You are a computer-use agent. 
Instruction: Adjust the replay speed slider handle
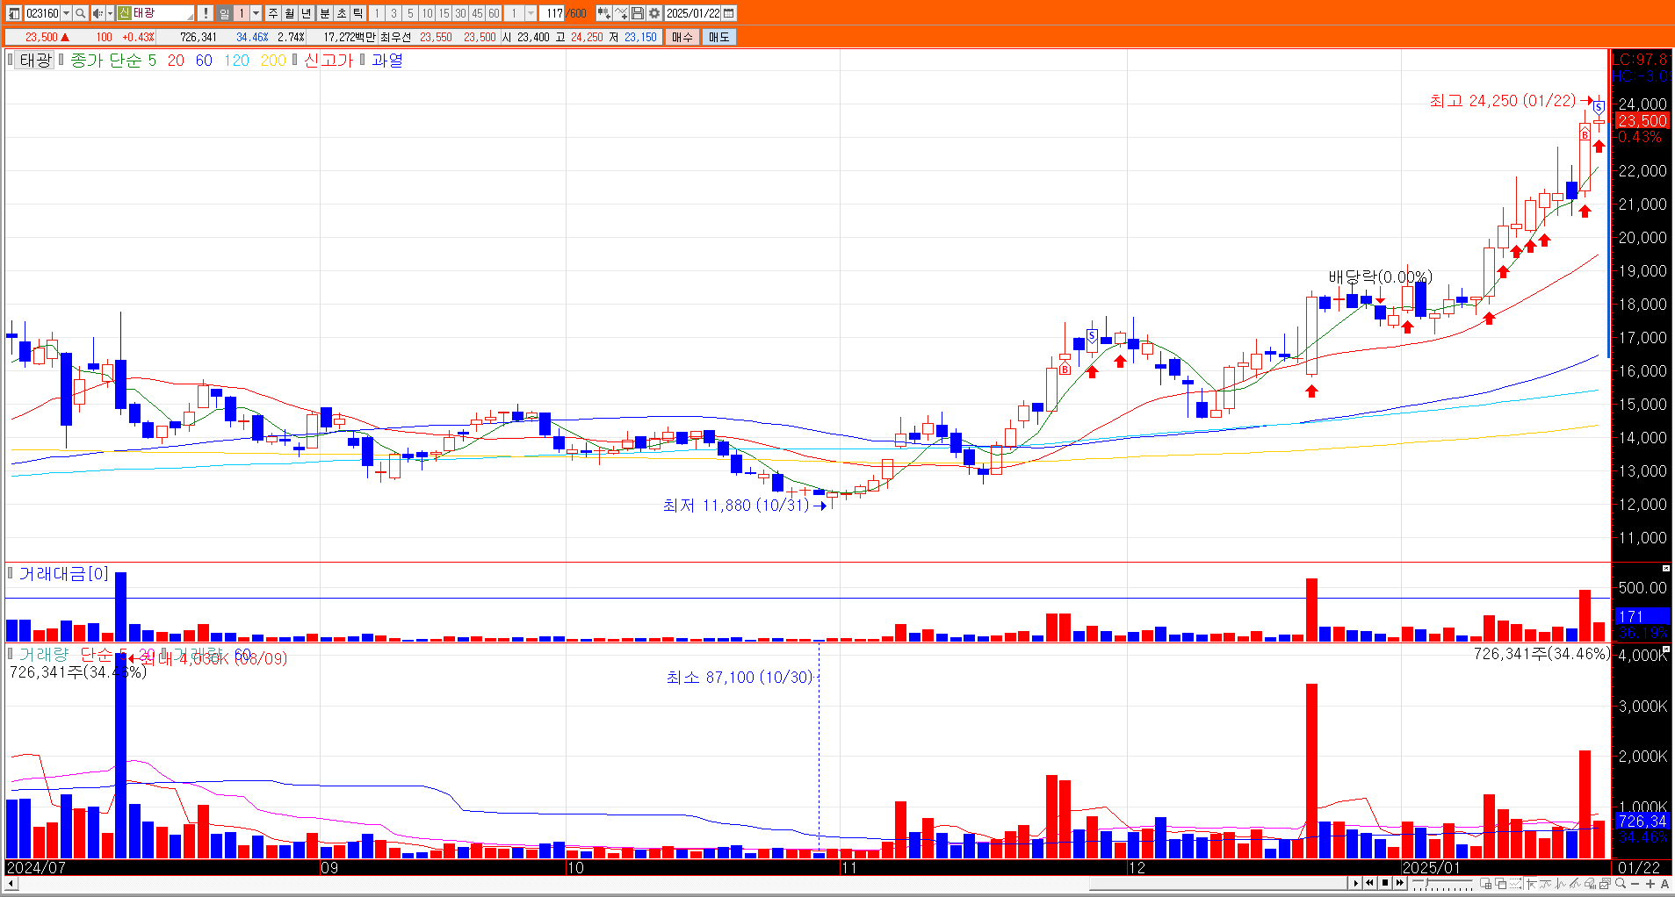tap(1426, 882)
